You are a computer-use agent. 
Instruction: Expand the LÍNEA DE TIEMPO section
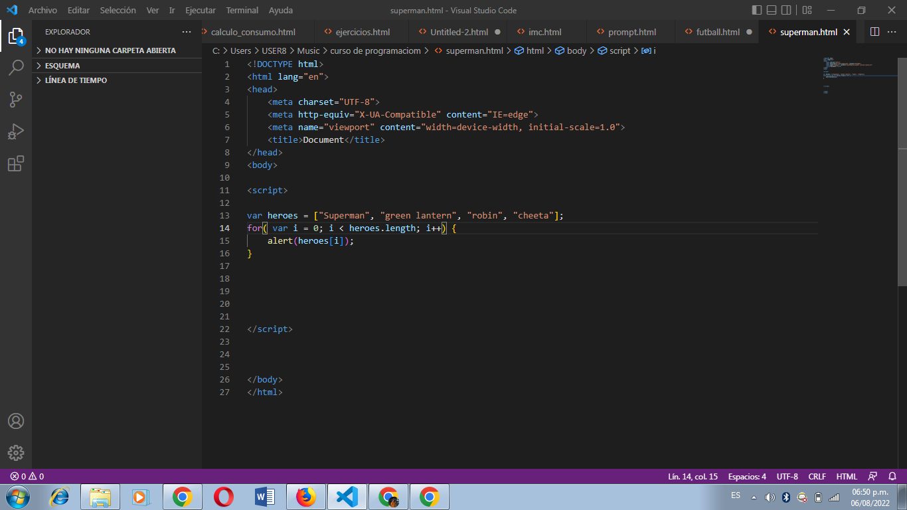(x=116, y=80)
